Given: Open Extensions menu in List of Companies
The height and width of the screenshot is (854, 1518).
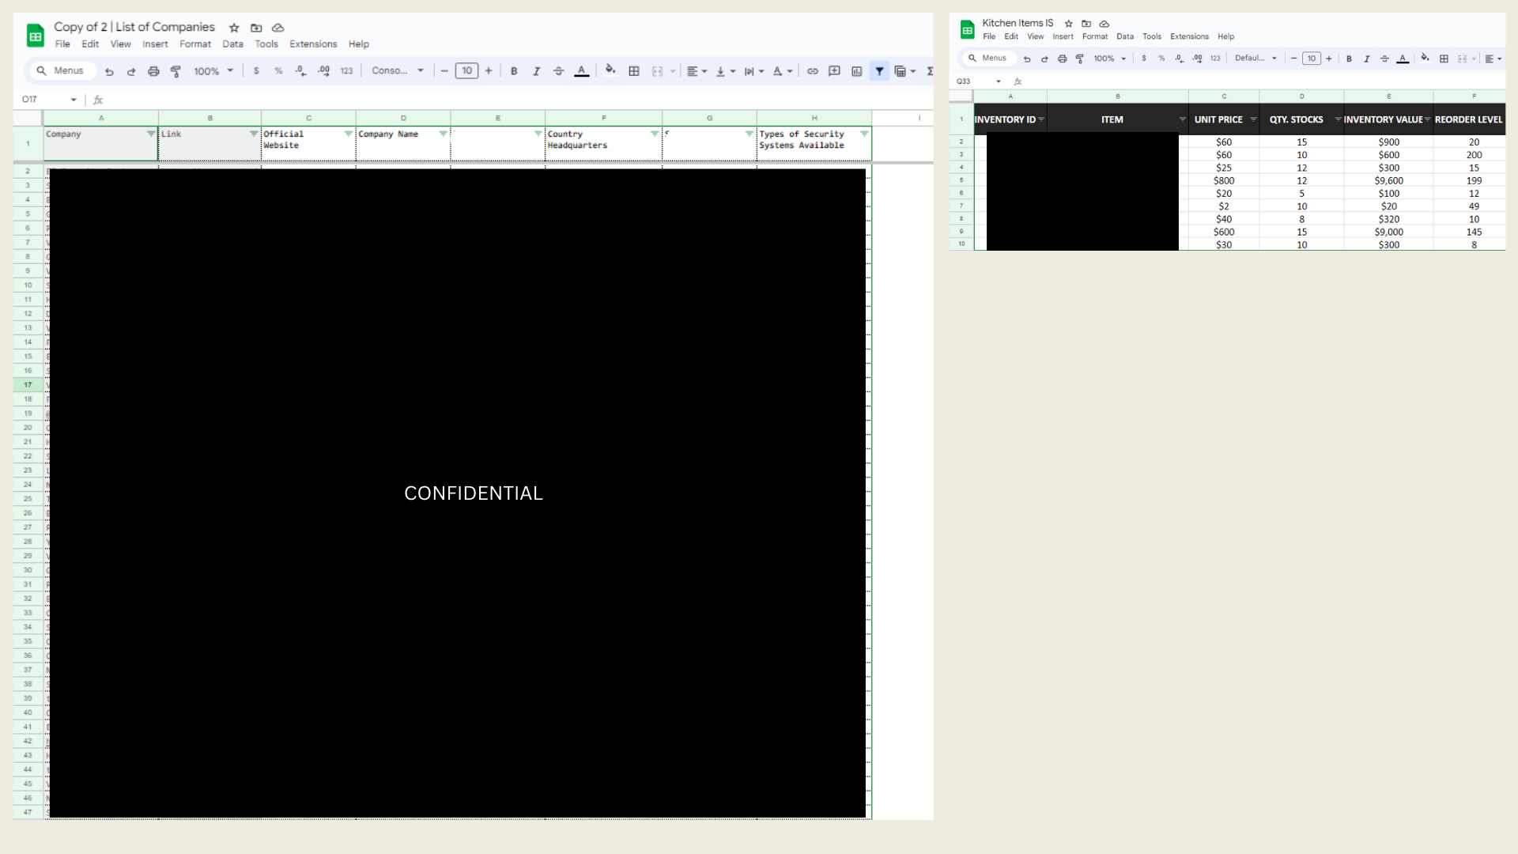Looking at the screenshot, I should click(x=313, y=44).
